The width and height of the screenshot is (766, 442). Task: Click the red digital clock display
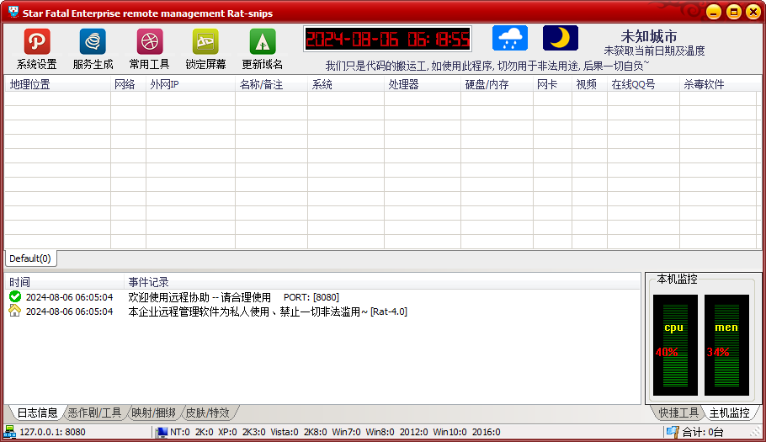387,39
